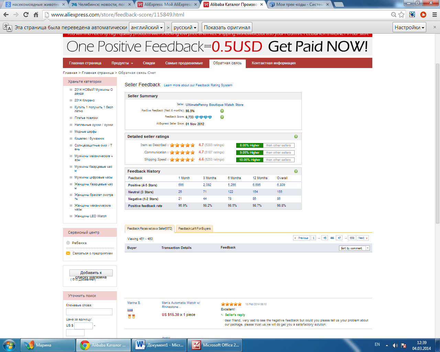Show hidden system tray icons arrow
The width and height of the screenshot is (440, 352).
[387, 345]
